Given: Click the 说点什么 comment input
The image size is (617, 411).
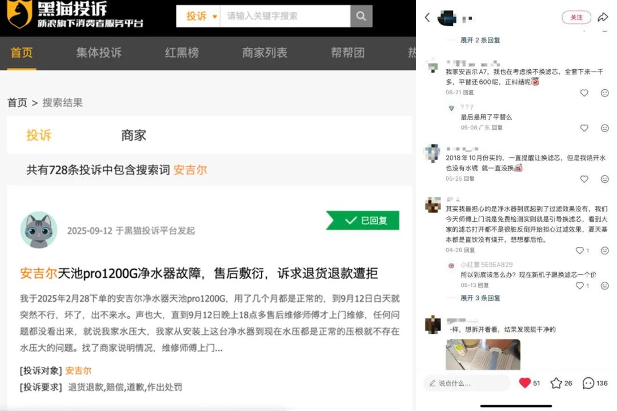Looking at the screenshot, I should click(467, 383).
